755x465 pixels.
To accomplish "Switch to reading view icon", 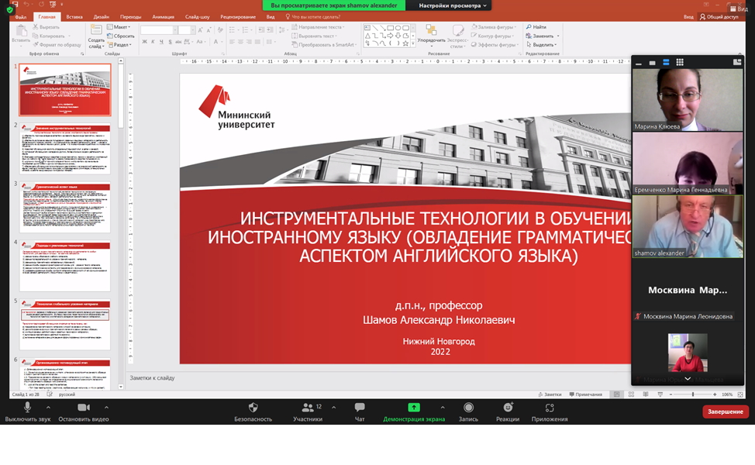I will point(646,394).
